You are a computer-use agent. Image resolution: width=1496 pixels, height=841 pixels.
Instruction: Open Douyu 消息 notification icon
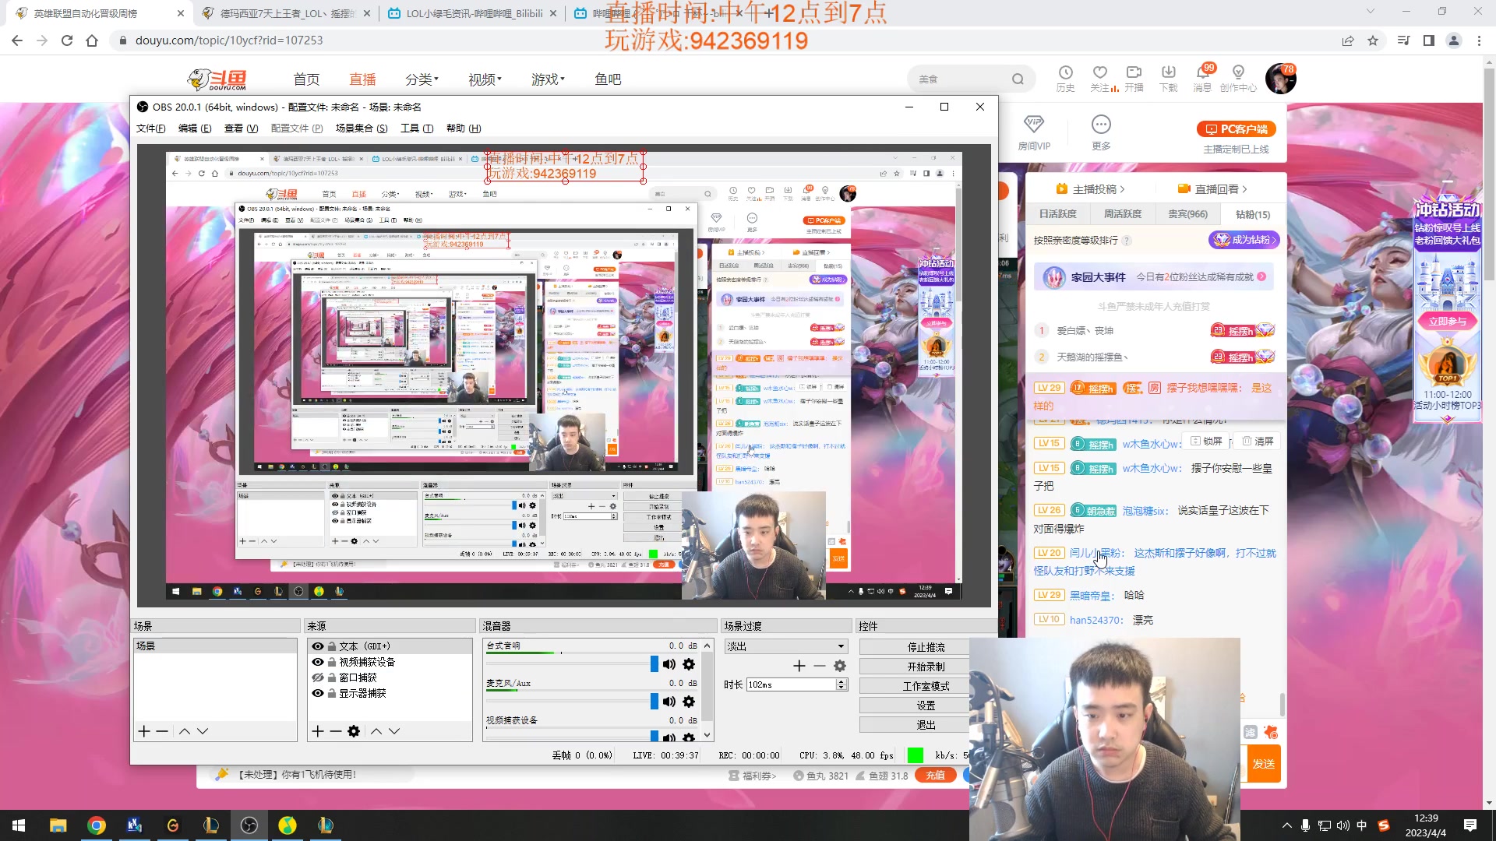pyautogui.click(x=1202, y=79)
